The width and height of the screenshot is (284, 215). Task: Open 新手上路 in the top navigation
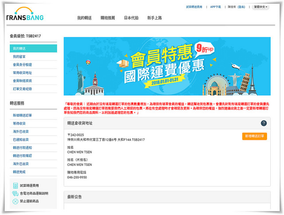click(154, 18)
